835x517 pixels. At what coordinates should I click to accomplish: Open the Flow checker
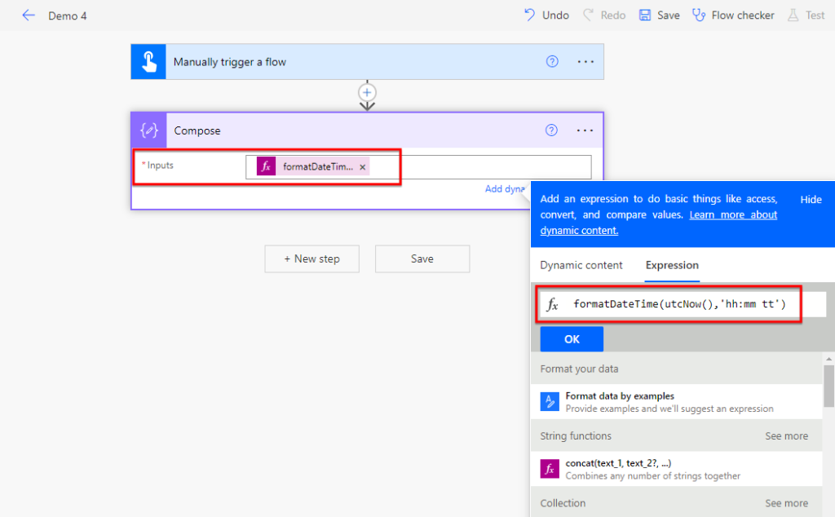pos(733,15)
